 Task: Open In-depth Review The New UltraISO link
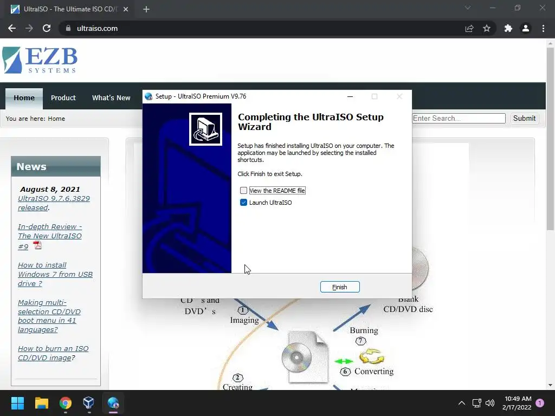pyautogui.click(x=49, y=236)
